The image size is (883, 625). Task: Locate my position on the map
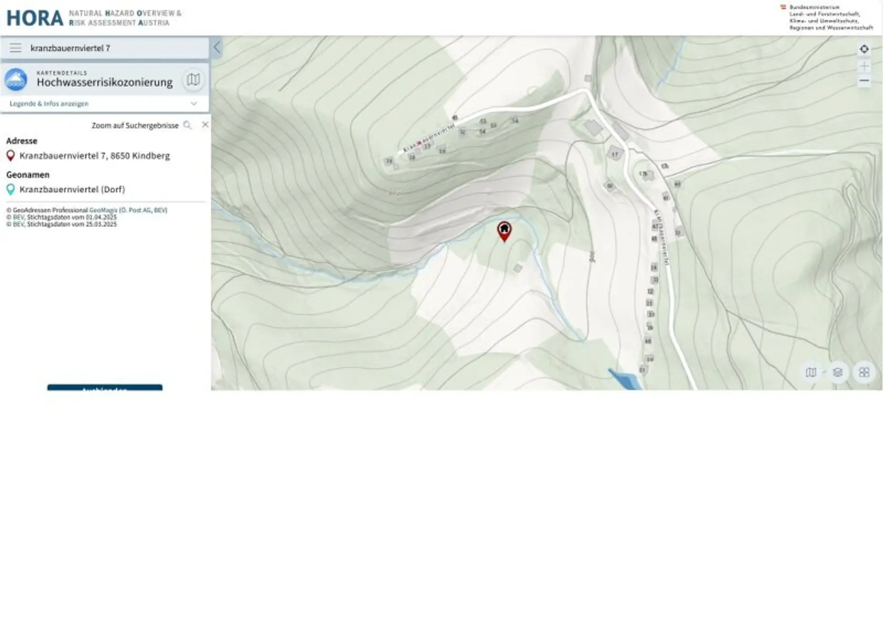tap(864, 49)
